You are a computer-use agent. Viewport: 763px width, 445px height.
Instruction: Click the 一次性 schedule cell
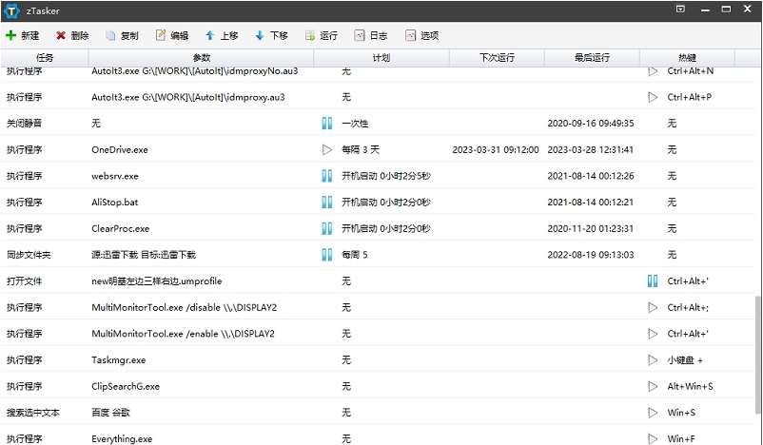(x=355, y=124)
